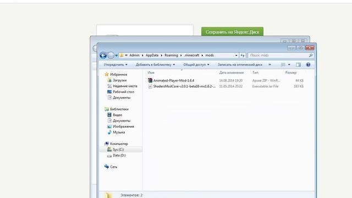Click the network icon beside Сеть
The image size is (352, 198).
pos(107,167)
